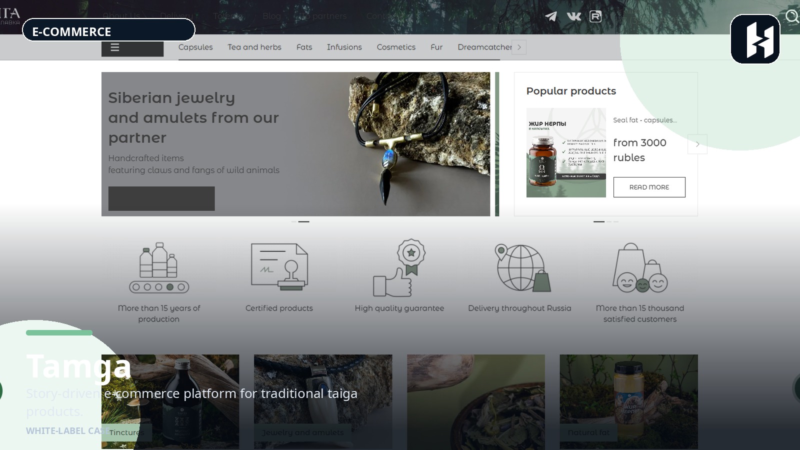Select the Tea and herbs category
800x450 pixels.
coord(254,47)
